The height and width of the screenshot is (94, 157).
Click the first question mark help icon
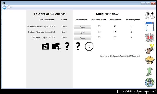(x=67, y=46)
